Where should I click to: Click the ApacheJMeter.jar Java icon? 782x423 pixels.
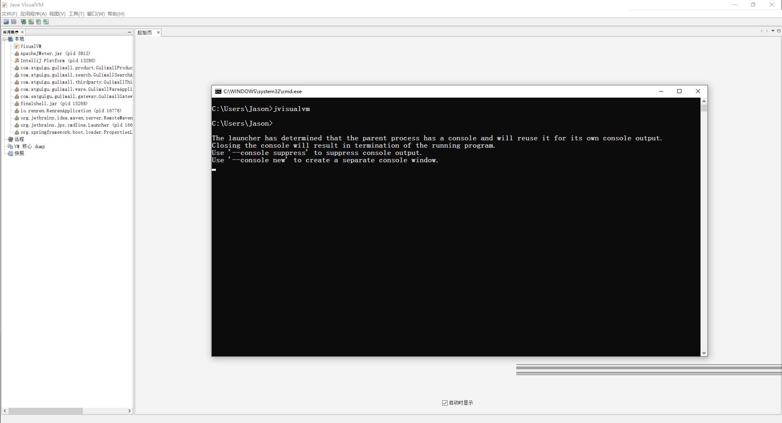pyautogui.click(x=17, y=54)
